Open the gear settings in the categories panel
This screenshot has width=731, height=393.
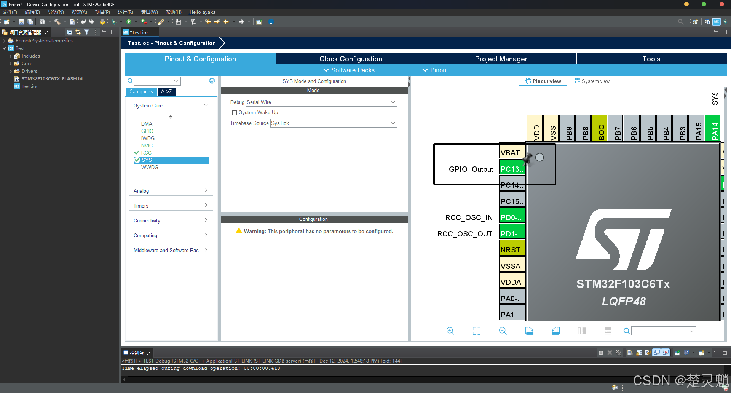[212, 81]
